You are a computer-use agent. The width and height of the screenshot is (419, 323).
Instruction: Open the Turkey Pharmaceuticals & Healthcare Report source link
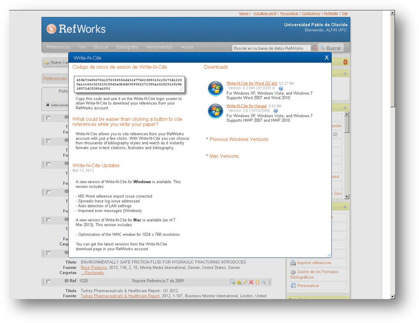tap(120, 296)
